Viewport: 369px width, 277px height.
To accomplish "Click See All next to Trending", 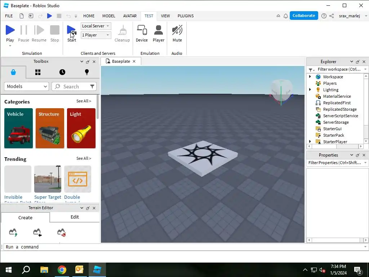I will coord(84,158).
